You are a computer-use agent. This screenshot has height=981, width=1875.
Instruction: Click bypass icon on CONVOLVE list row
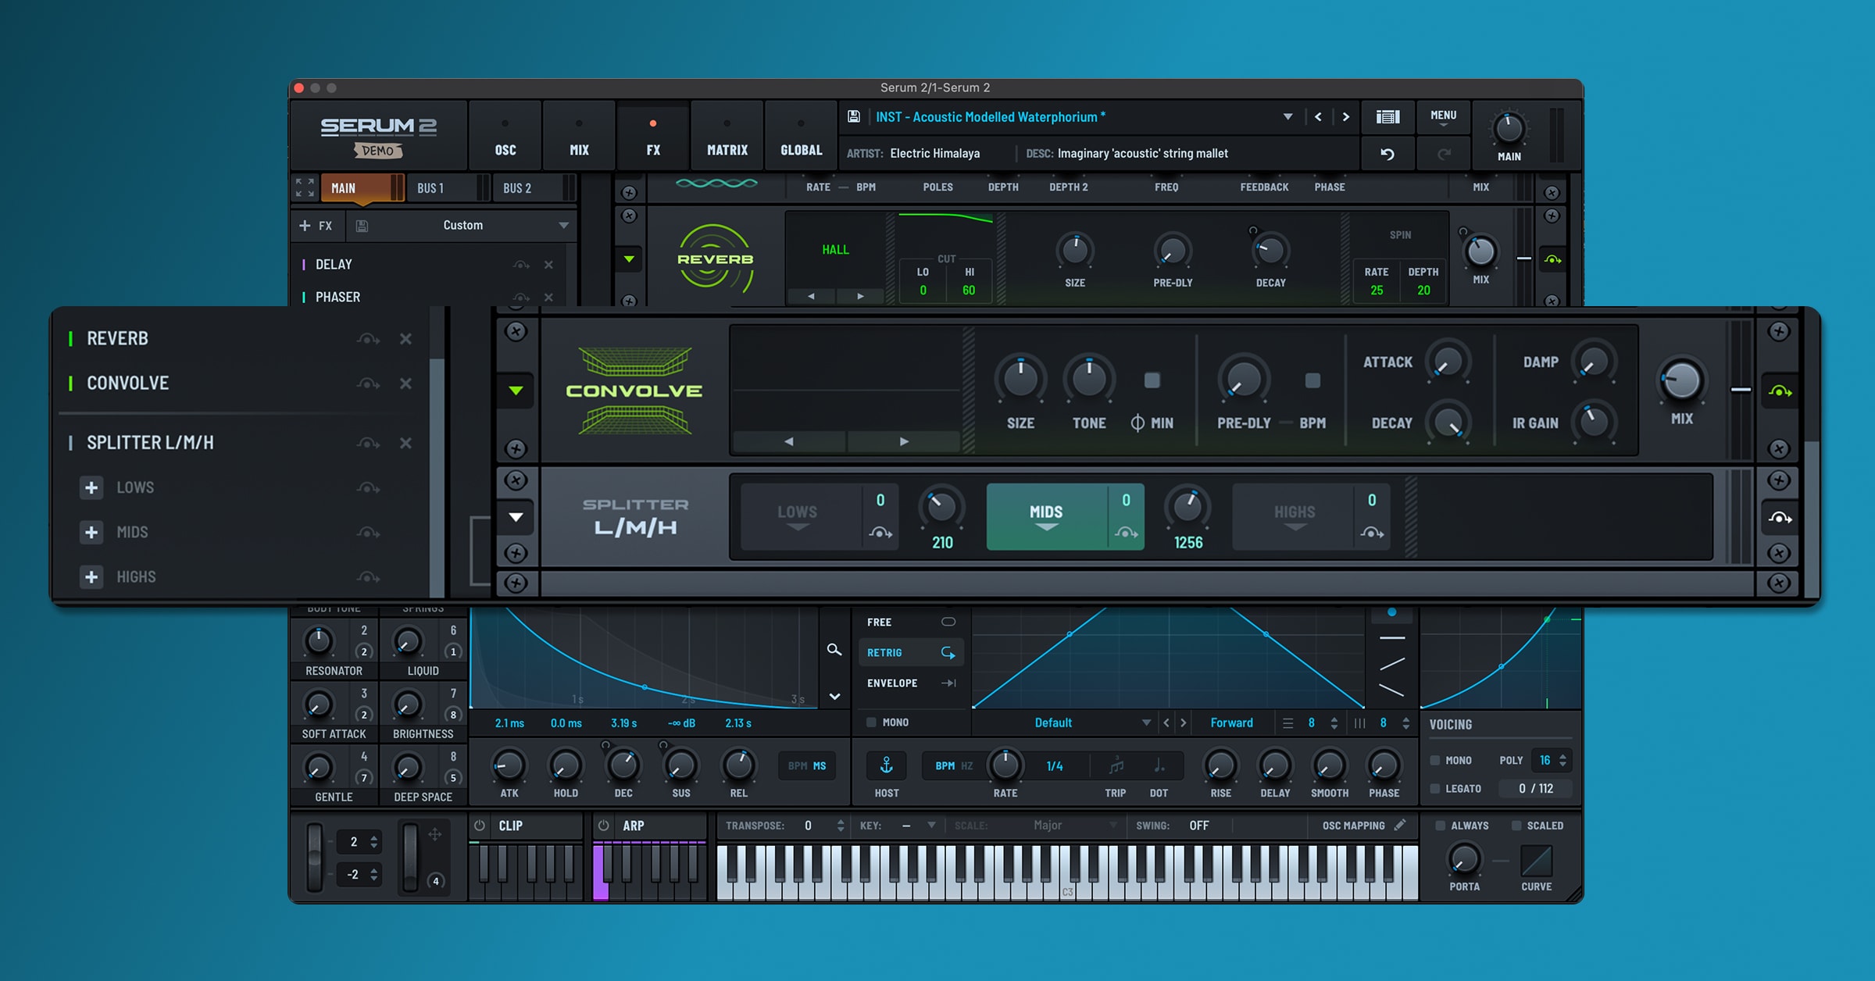pyautogui.click(x=369, y=383)
